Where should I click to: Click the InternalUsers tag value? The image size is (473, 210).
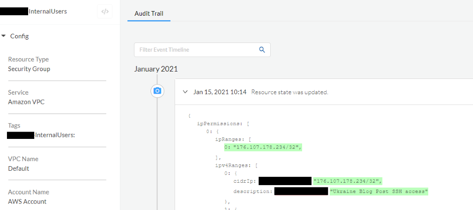click(x=55, y=135)
